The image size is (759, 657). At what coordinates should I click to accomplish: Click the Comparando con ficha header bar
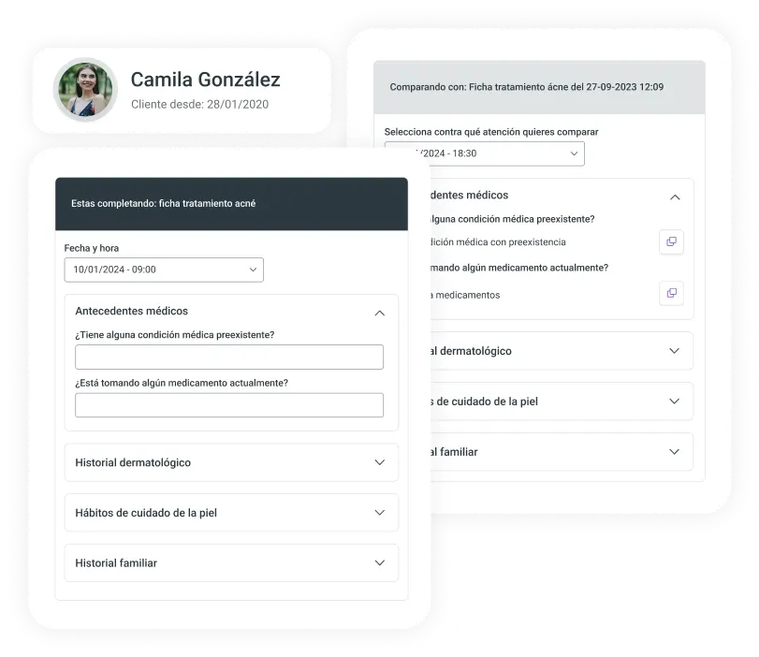[539, 87]
